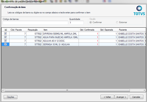Image resolution: width=147 pixels, height=102 pixels.
Task: Click into the Quantidade field
Action: click(76, 23)
